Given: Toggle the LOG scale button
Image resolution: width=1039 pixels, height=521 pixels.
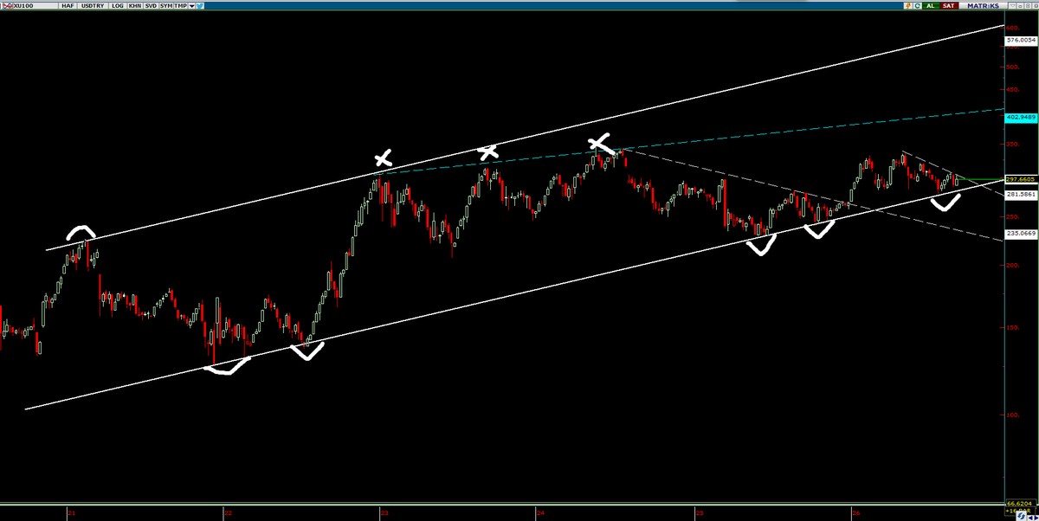Looking at the screenshot, I should click(118, 6).
